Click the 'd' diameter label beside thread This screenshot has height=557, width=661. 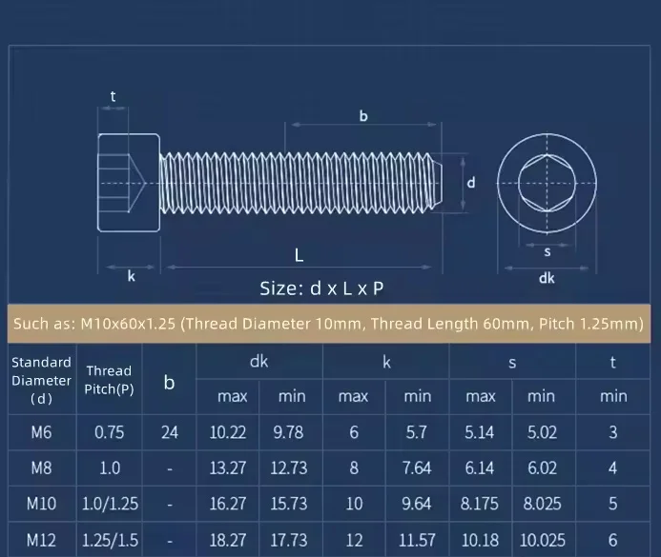[471, 182]
